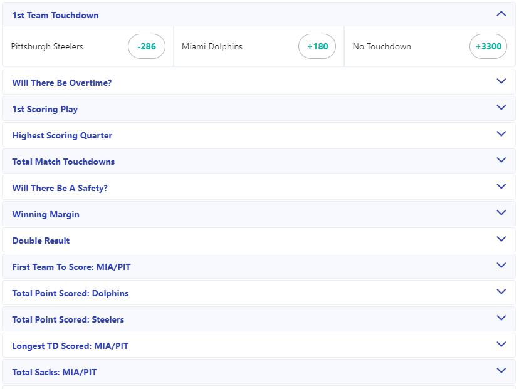Expand Total Point Scored: Steelers chevron
This screenshot has width=519, height=389.
pos(501,318)
